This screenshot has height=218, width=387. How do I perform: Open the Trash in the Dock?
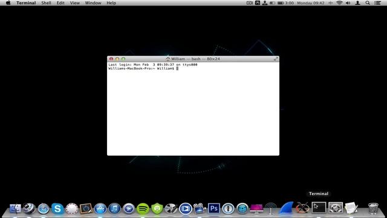373,208
